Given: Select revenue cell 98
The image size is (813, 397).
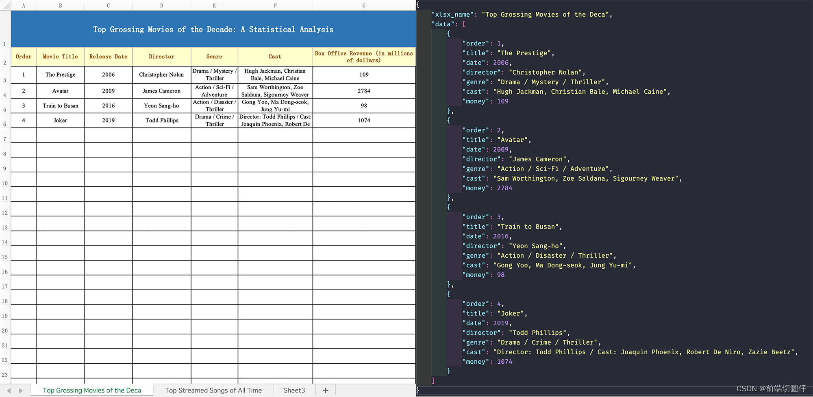Looking at the screenshot, I should [x=364, y=106].
